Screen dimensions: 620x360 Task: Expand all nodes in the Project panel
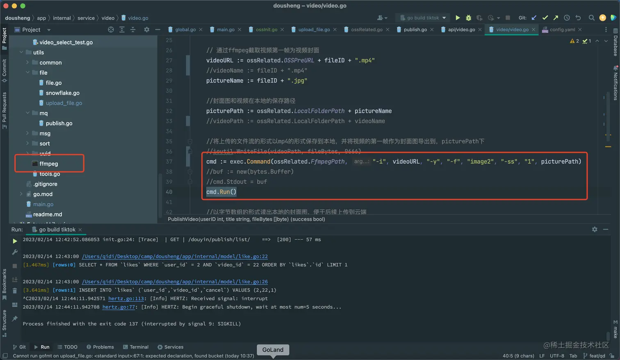point(122,30)
